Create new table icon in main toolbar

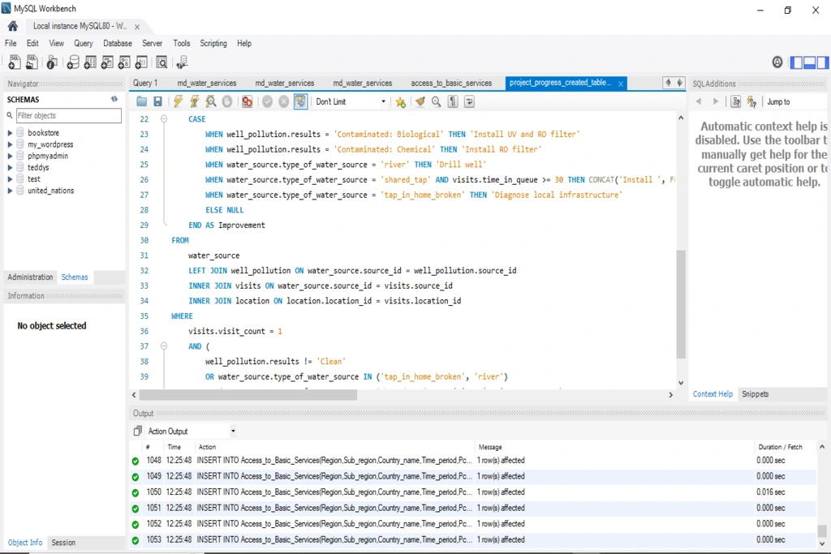[x=90, y=62]
